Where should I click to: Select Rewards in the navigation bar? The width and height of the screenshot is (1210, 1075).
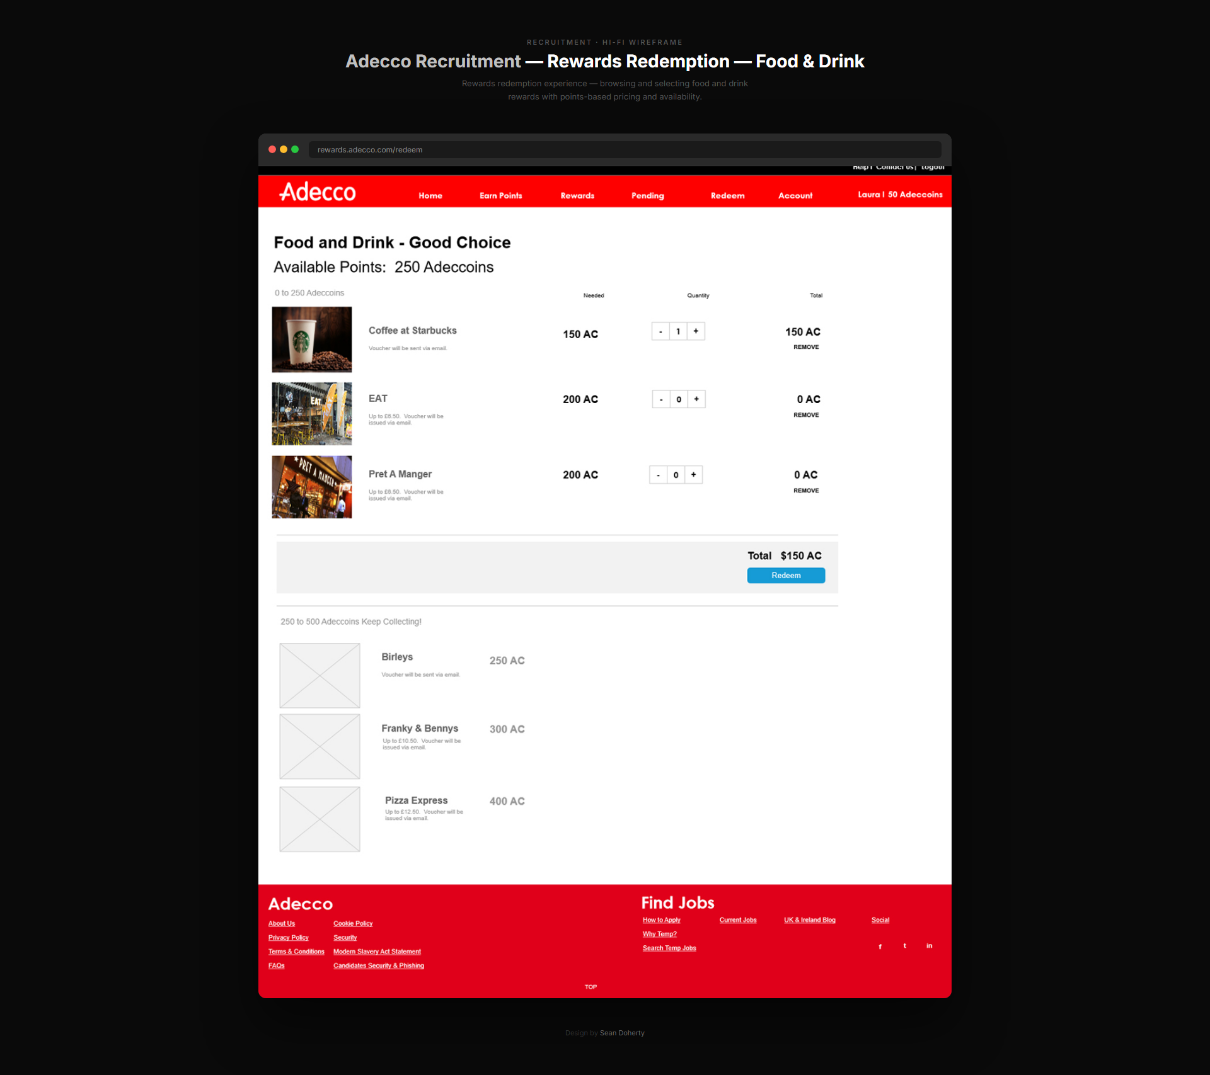(x=577, y=196)
